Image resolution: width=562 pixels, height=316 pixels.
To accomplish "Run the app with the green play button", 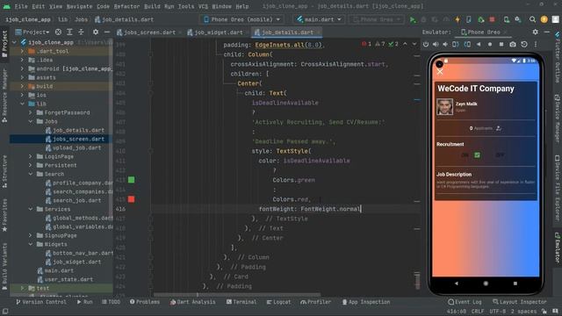I will pyautogui.click(x=413, y=19).
